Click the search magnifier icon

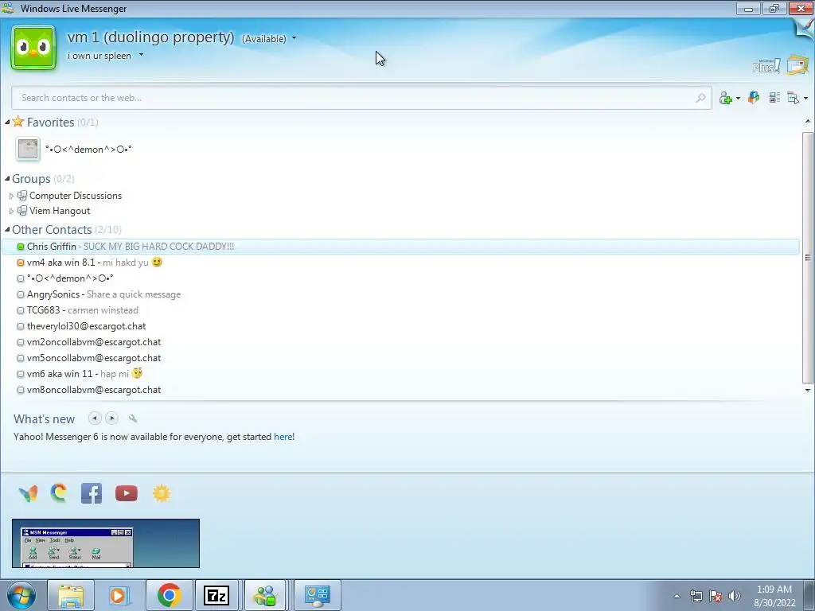click(700, 98)
